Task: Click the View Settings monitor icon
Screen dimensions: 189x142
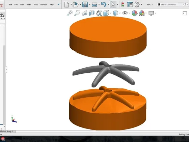Action: 151,13
